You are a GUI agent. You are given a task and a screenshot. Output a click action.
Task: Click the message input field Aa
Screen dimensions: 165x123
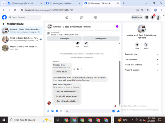pyautogui.click(x=88, y=111)
